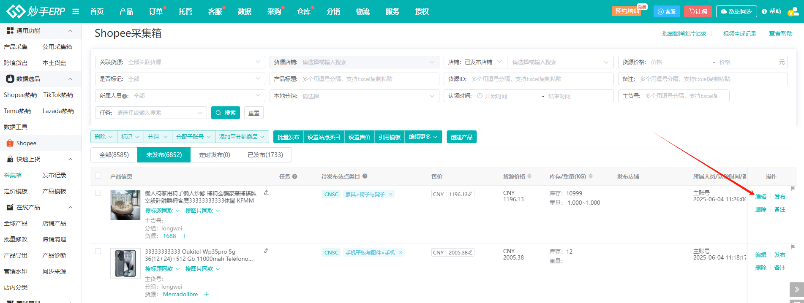Image resolution: width=804 pixels, height=303 pixels.
Task: Expand 搜标题同款 for the lazy chair product
Action: point(163,211)
